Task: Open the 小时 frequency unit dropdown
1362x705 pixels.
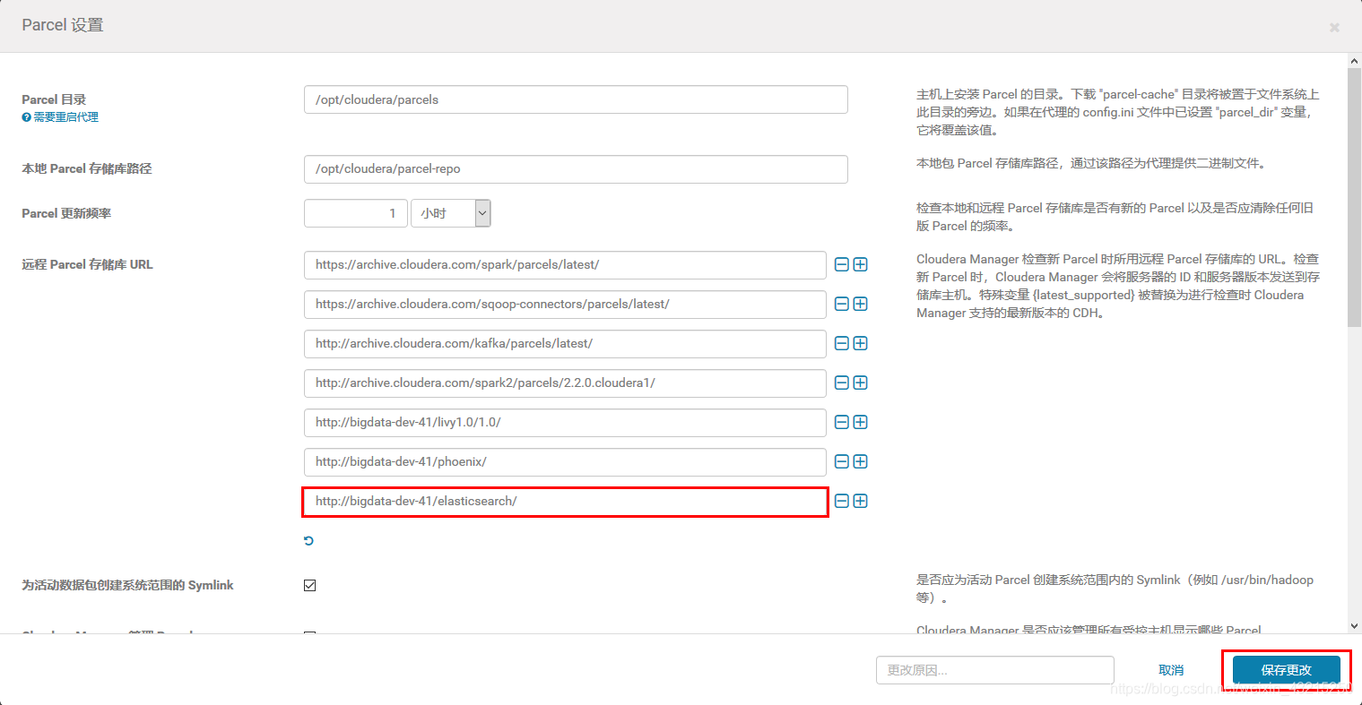Action: click(451, 213)
